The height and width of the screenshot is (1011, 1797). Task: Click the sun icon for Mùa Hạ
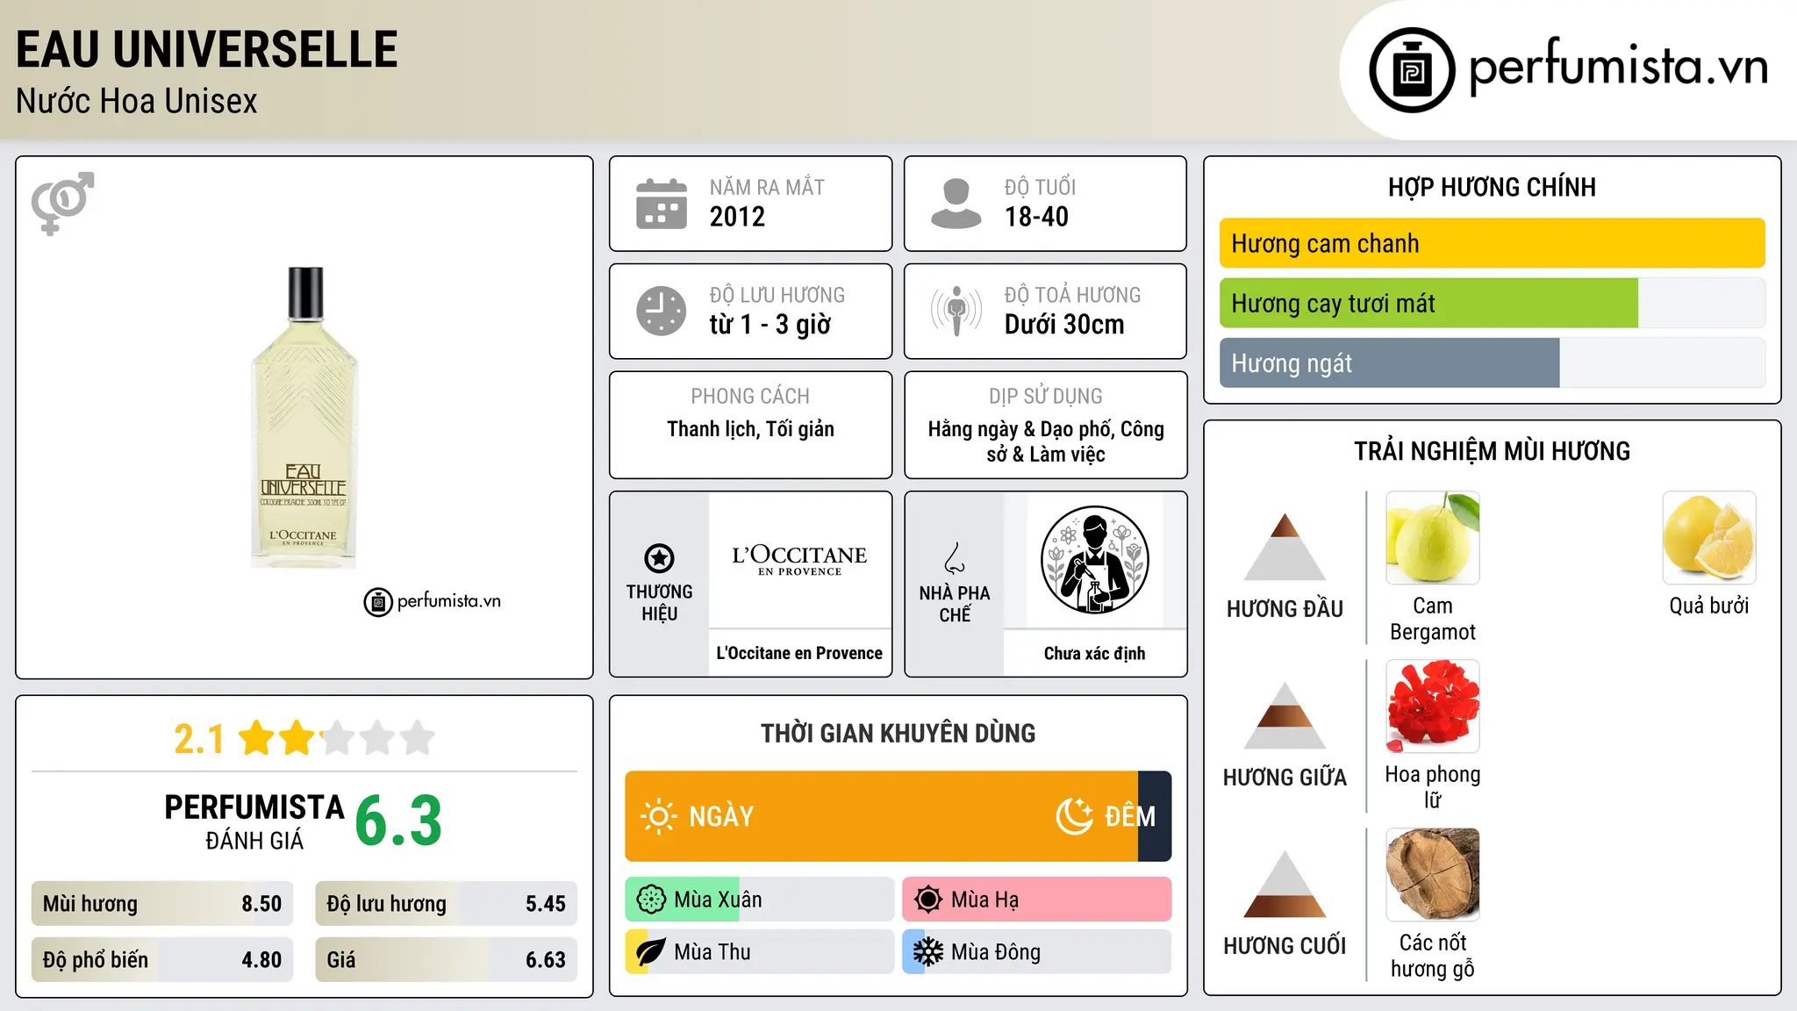(x=928, y=900)
